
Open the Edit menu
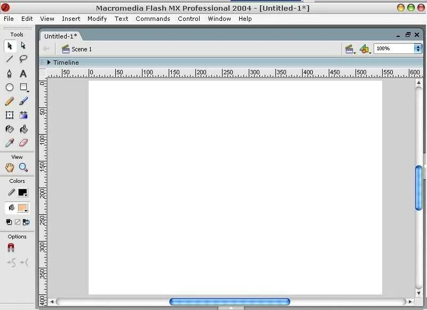[x=27, y=19]
